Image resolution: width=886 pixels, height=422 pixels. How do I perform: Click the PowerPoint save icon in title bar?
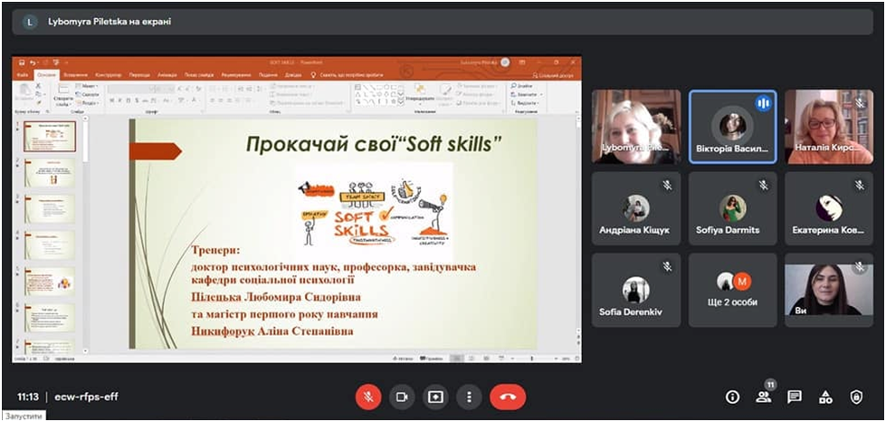(x=20, y=63)
